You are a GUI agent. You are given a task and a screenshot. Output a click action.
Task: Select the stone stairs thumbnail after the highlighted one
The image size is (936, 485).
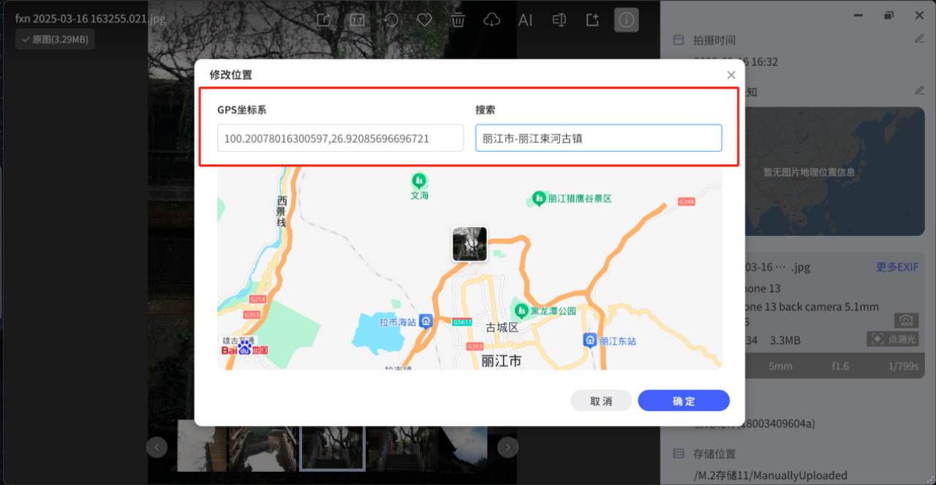tap(401, 448)
